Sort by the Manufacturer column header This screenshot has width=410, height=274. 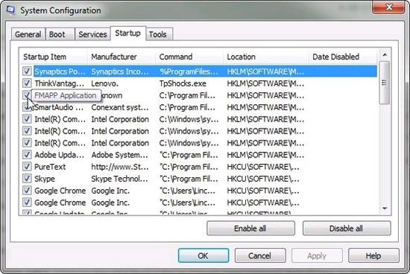[x=122, y=57]
